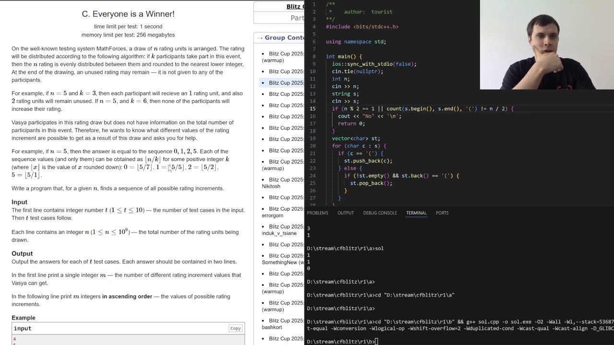Click the 'ios::sync_with_stdio(false);' line
Screen dimensions: 614x345
coord(374,64)
